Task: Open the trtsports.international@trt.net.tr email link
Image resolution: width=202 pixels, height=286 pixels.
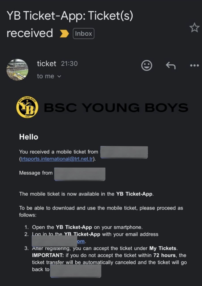Action: (57, 159)
